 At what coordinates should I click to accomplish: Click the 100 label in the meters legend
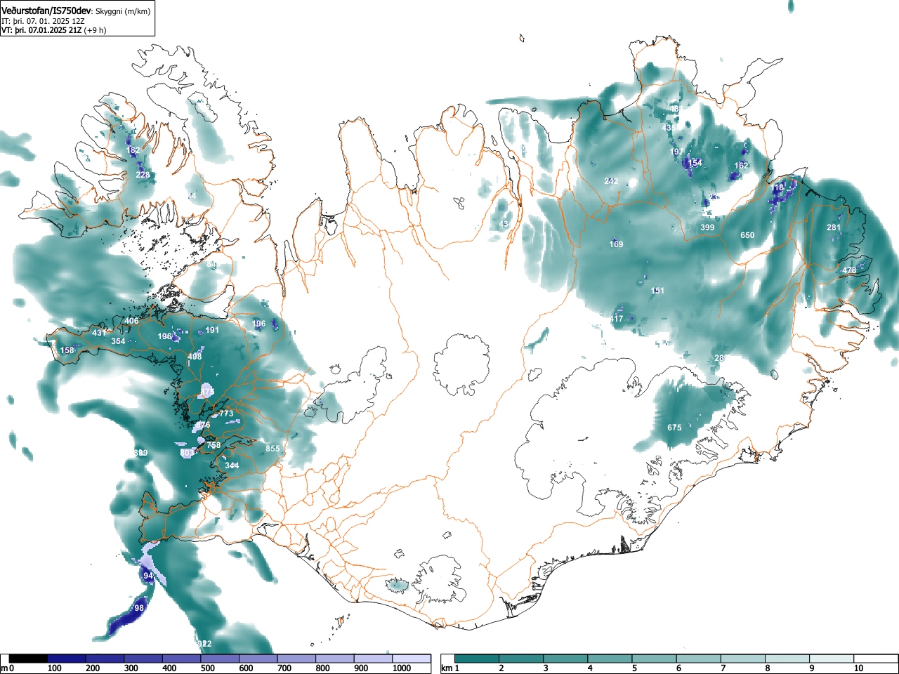coord(54,668)
